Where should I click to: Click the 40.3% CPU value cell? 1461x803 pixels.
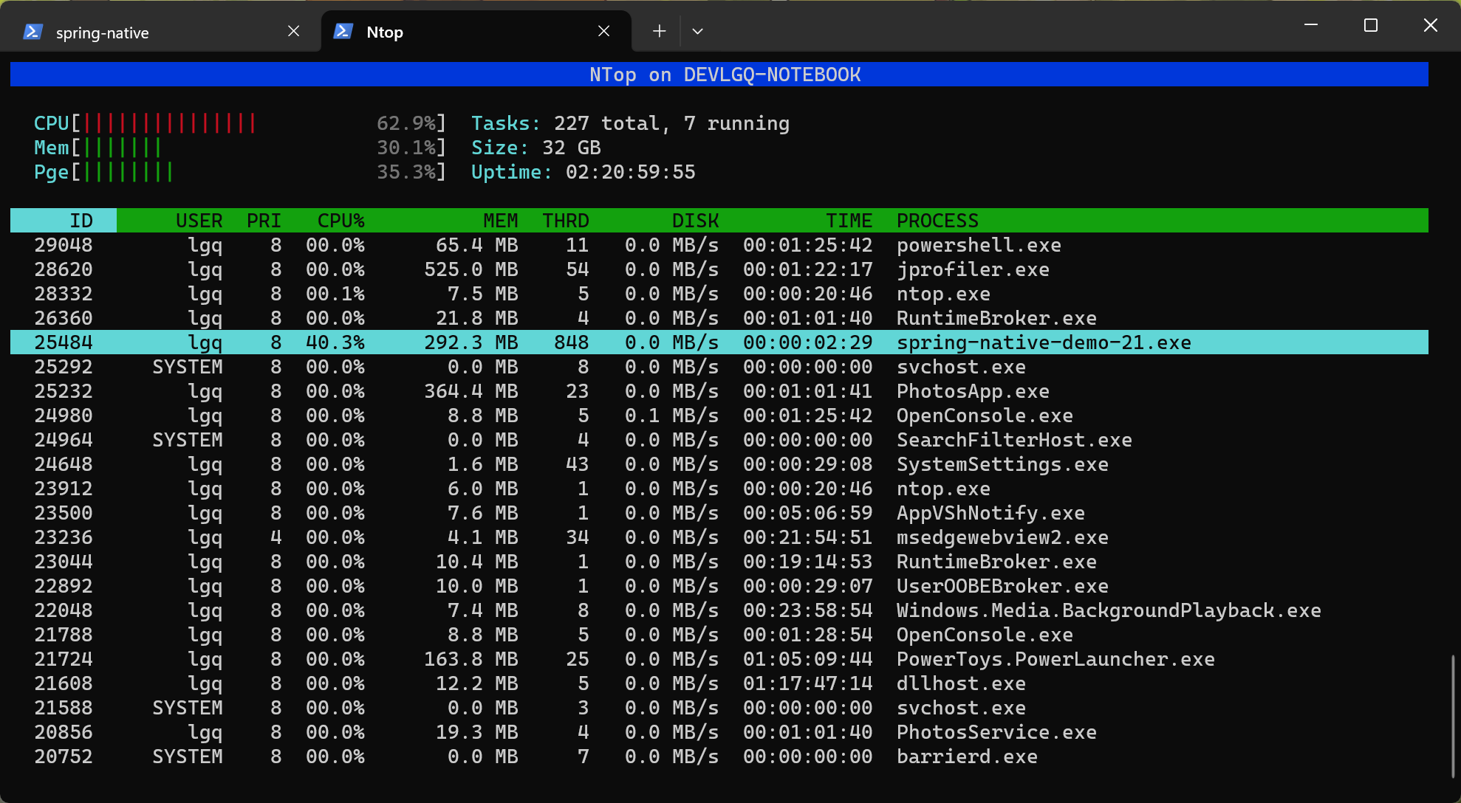click(335, 342)
